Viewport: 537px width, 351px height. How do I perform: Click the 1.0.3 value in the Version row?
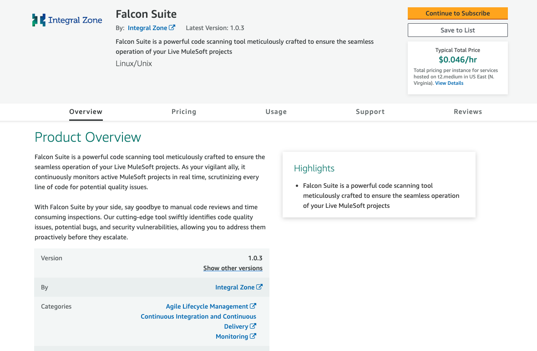point(255,258)
